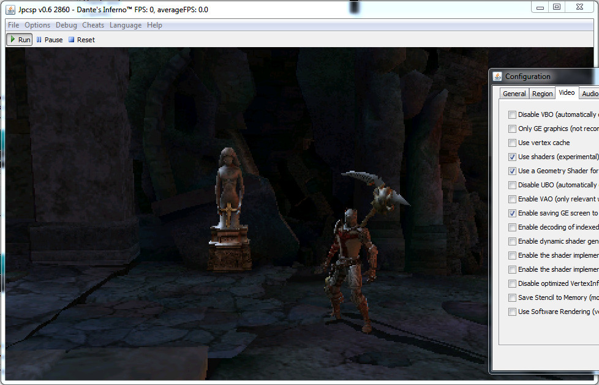Expand the Debug menu
Viewport: 599px width, 385px height.
[x=66, y=25]
